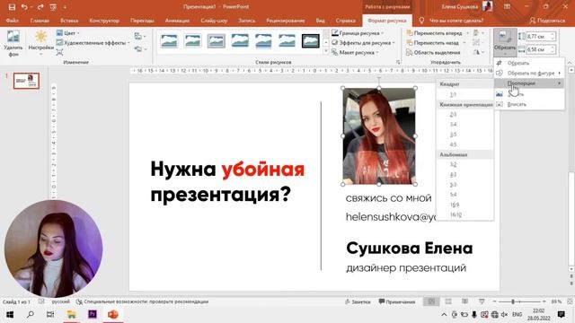Select the red-haired woman photo on the slide
The width and height of the screenshot is (575, 323).
click(379, 135)
